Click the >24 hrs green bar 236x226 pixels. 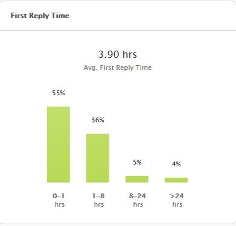pos(176,180)
